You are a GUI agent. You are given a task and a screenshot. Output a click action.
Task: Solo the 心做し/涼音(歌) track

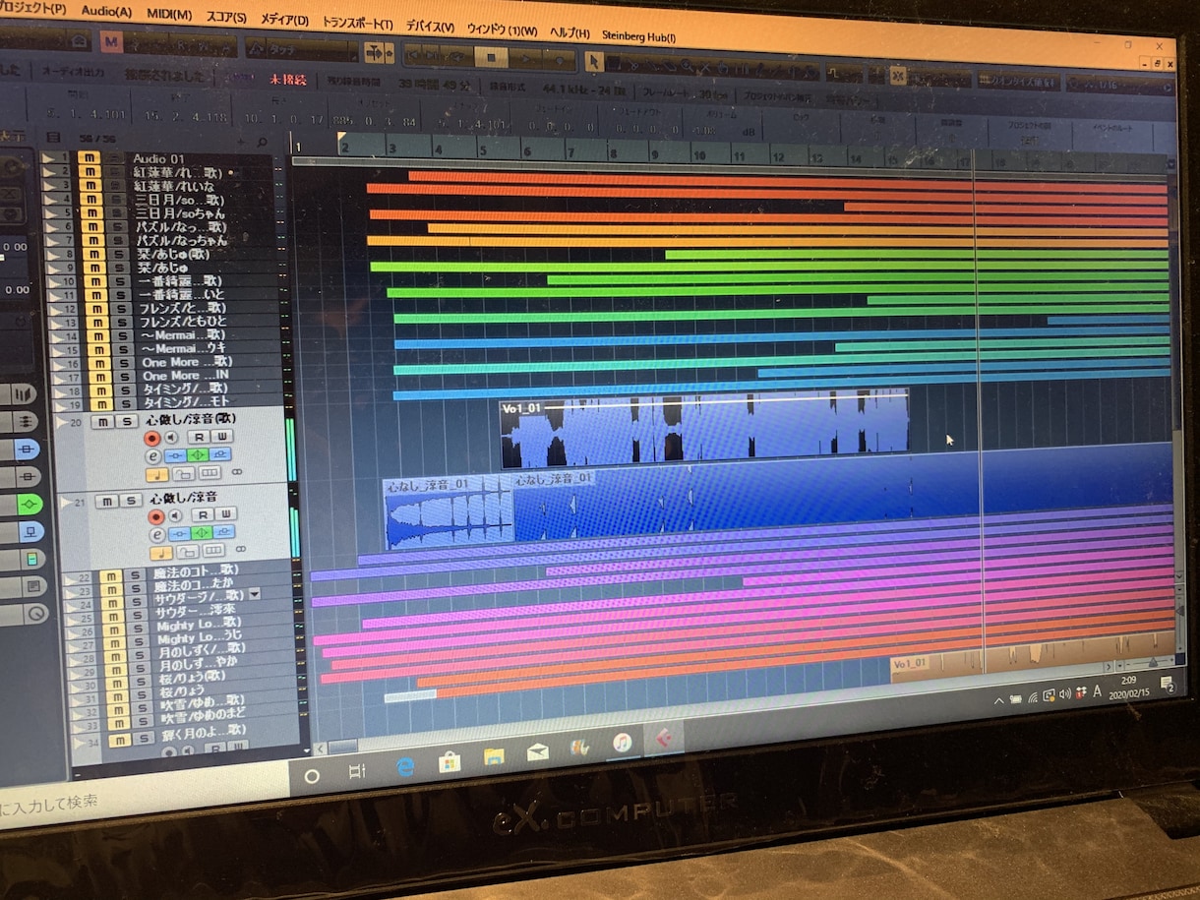pos(126,422)
